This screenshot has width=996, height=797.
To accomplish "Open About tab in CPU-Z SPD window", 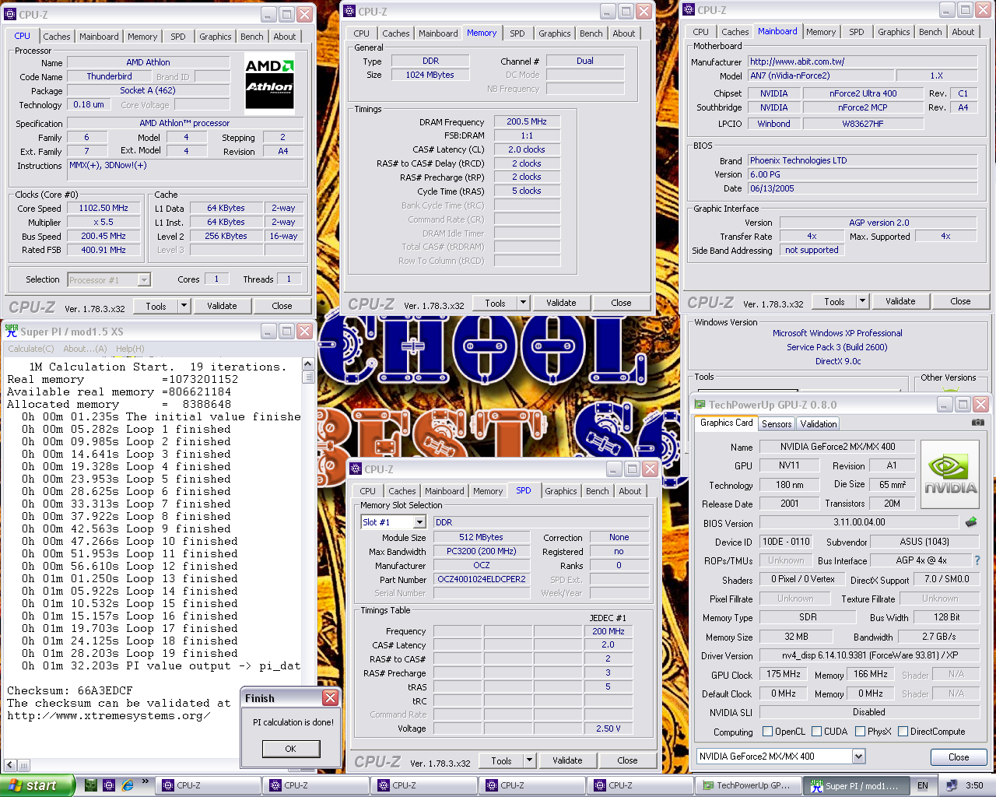I will (630, 491).
